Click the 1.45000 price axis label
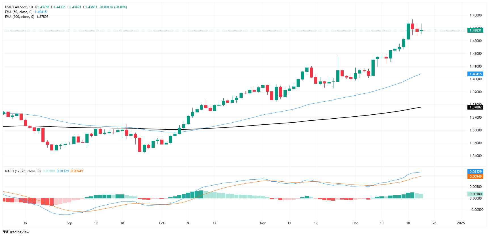The width and height of the screenshot is (489, 237). tap(475, 15)
